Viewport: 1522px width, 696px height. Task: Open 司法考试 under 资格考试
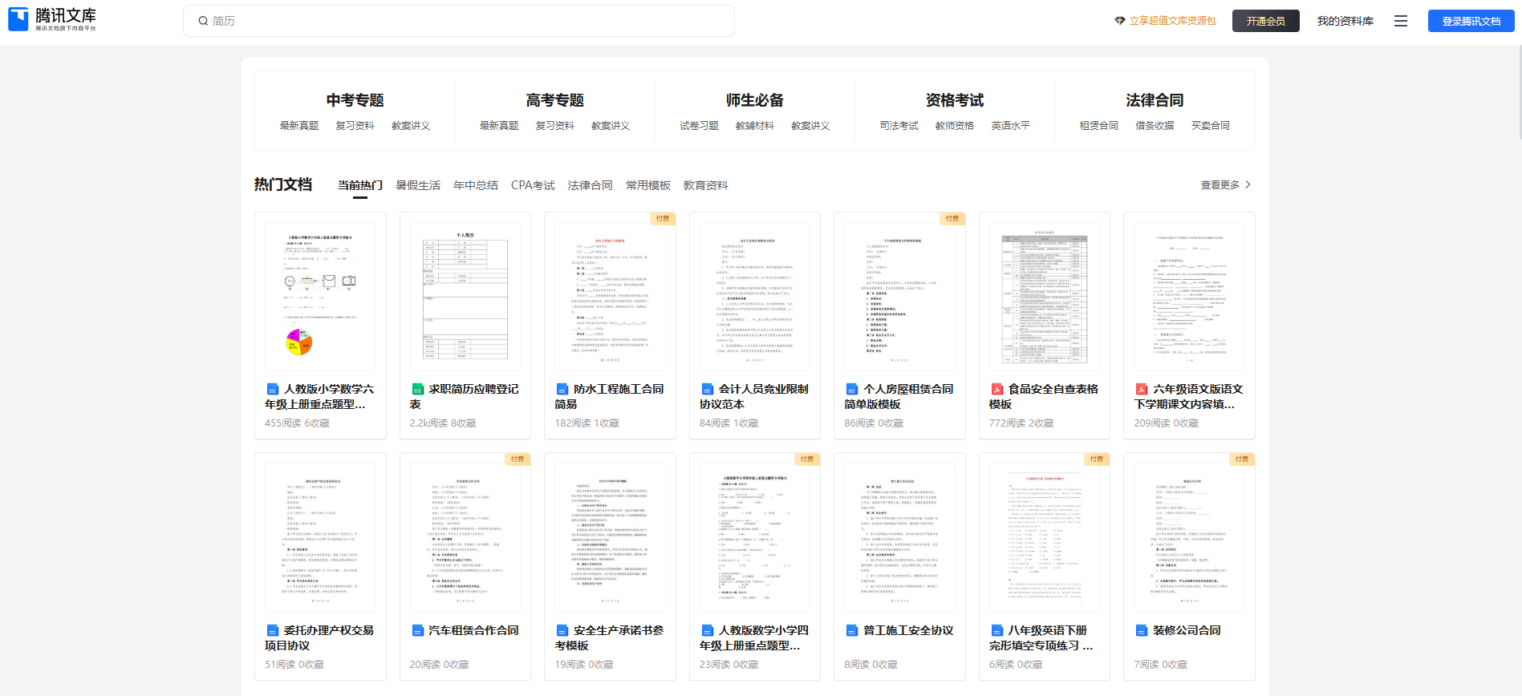tap(899, 126)
